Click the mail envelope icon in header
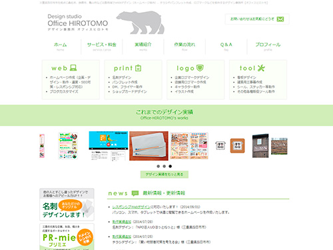This screenshot has height=250, width=333. click(280, 19)
